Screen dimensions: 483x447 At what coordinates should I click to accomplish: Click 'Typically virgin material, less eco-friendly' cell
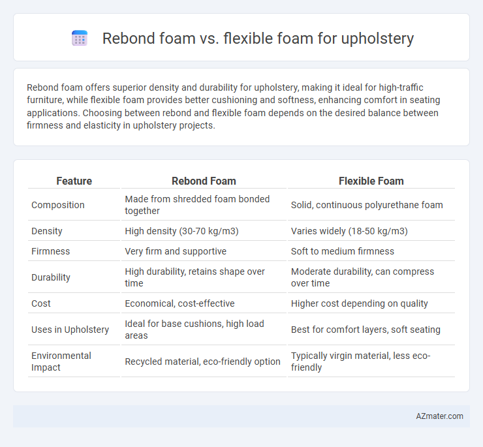[371, 362]
